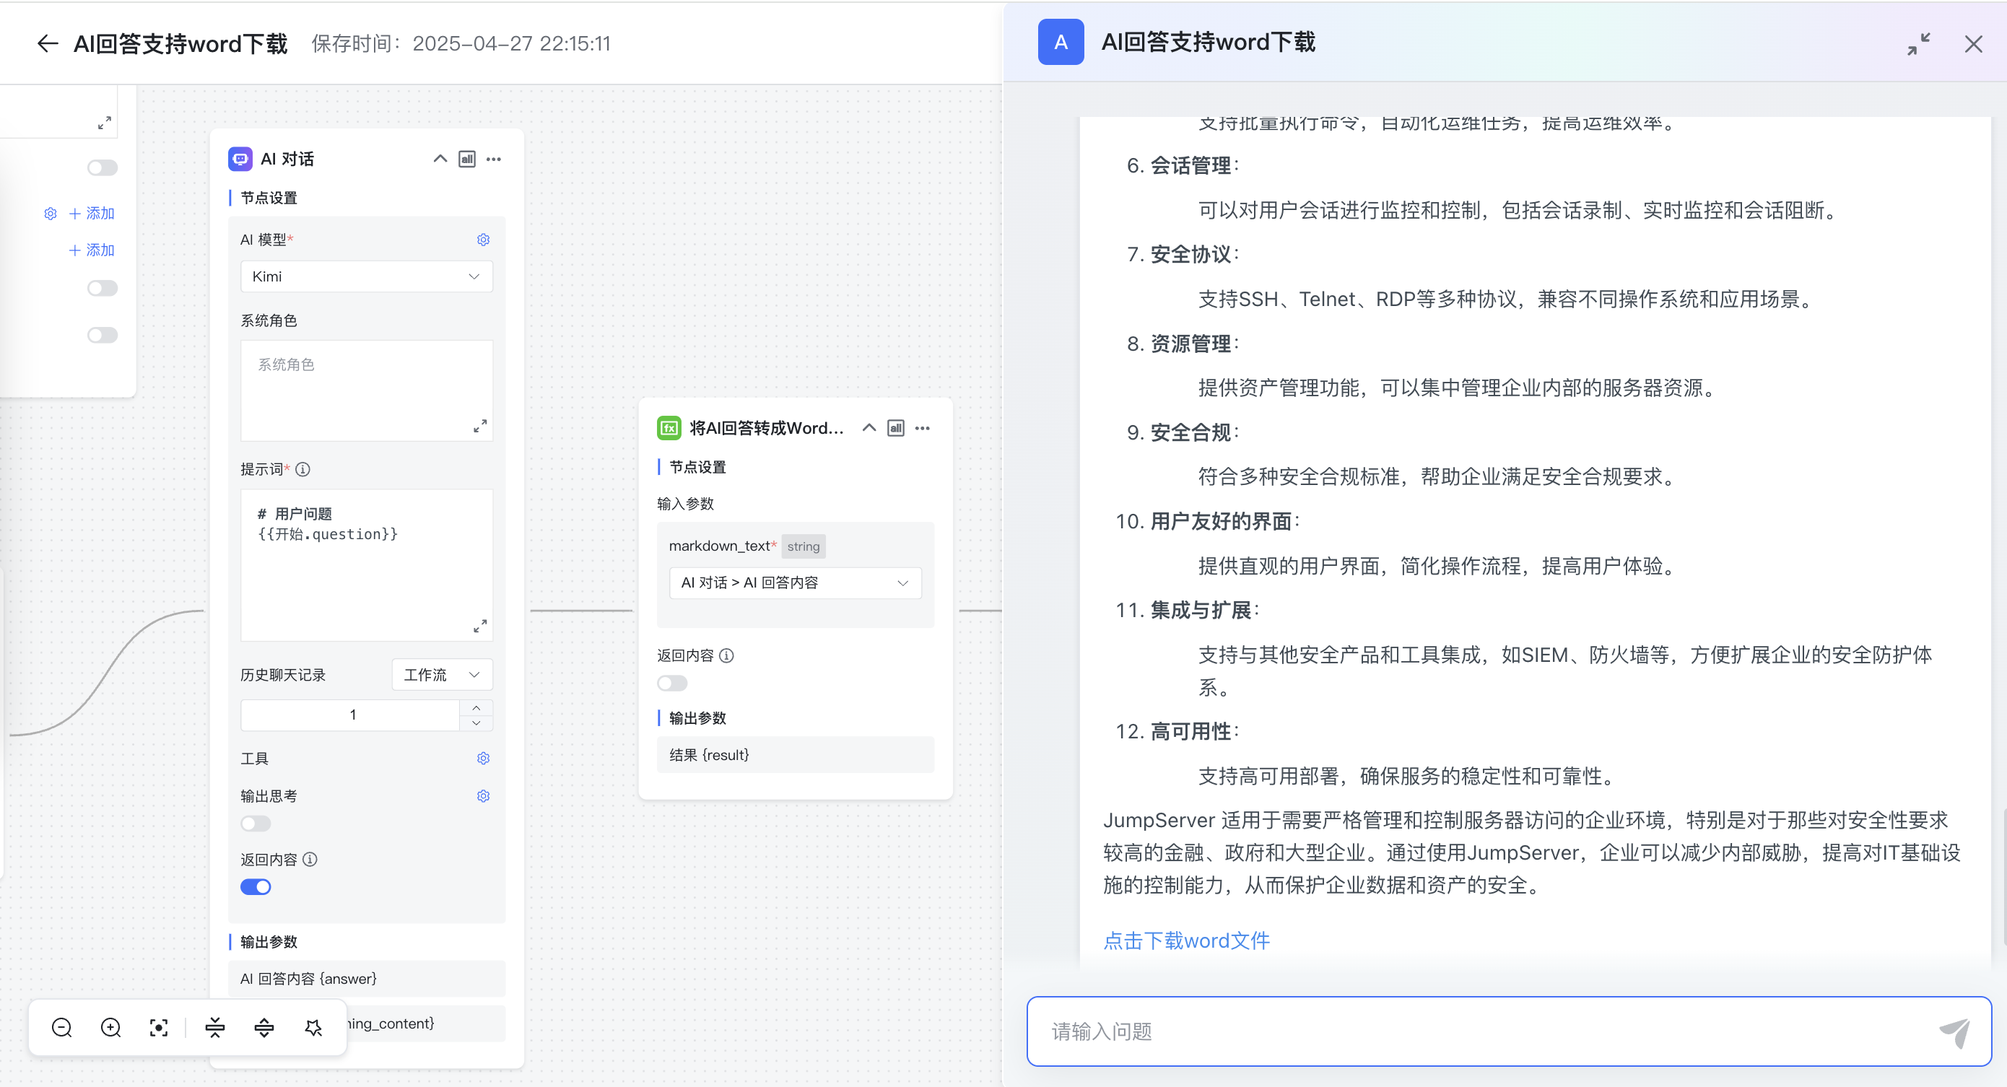Click the back arrow beside workflow title
This screenshot has width=2007, height=1087.
tap(48, 43)
